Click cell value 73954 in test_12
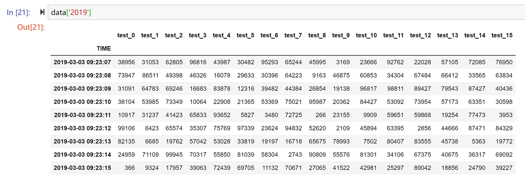 click(x=423, y=102)
